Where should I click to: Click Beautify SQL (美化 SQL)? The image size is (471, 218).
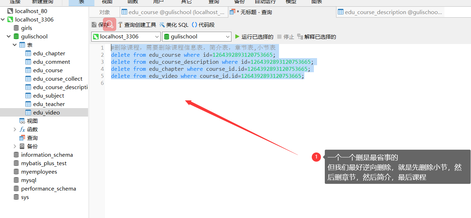click(x=174, y=25)
